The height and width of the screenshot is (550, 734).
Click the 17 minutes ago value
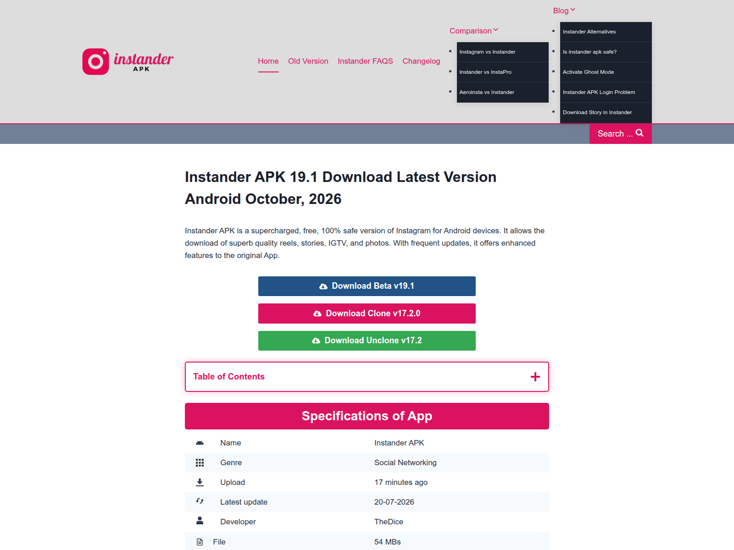[401, 482]
